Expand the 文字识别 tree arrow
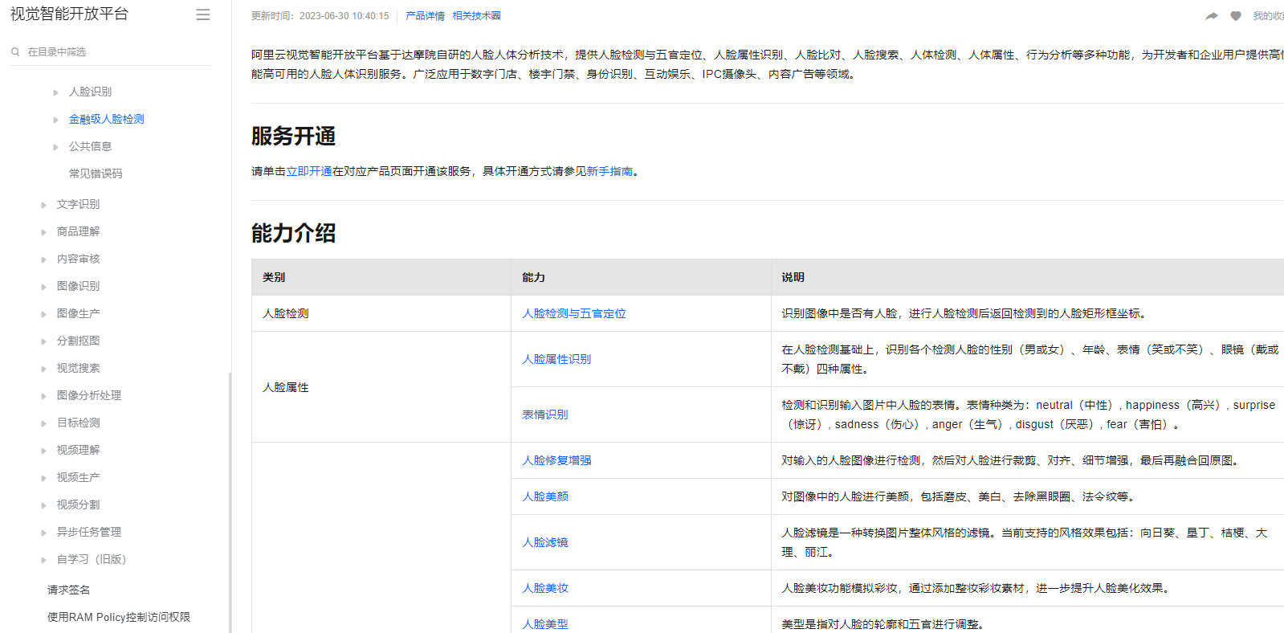The image size is (1284, 633). pyautogui.click(x=43, y=205)
